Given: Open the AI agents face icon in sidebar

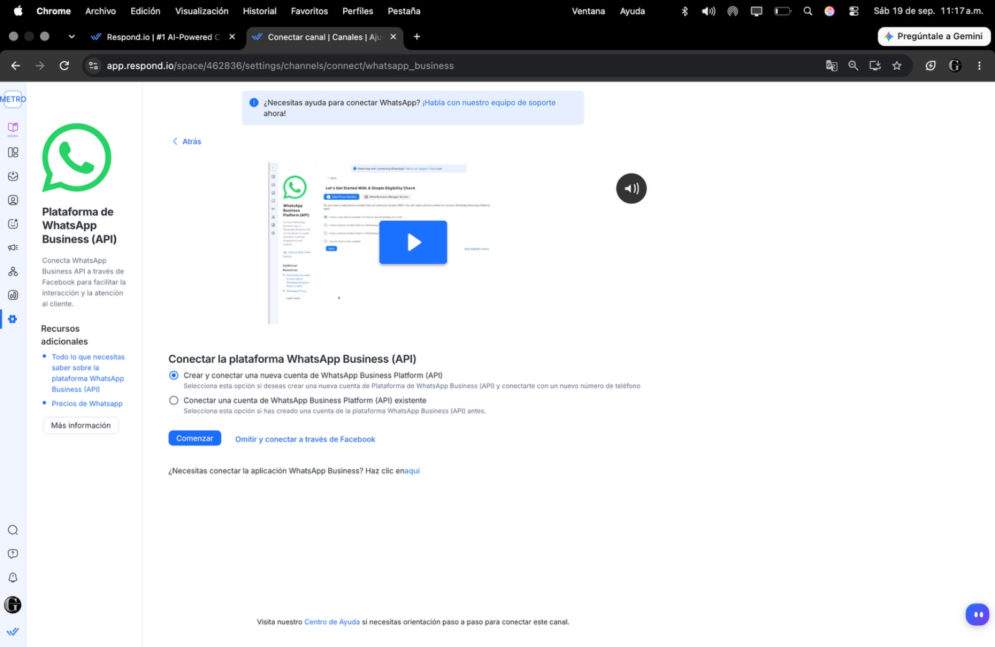Looking at the screenshot, I should pos(13,224).
